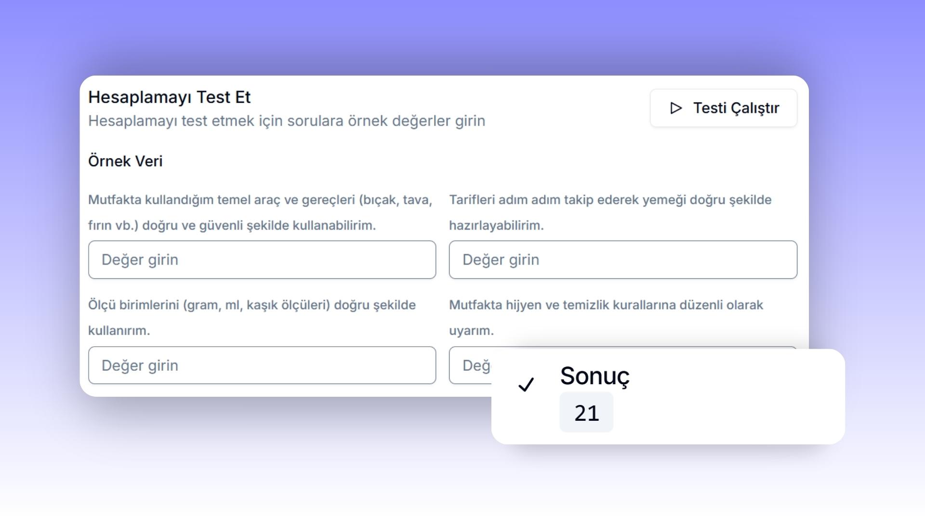Click the result value 21 badge
Image resolution: width=925 pixels, height=520 pixels.
coord(586,413)
